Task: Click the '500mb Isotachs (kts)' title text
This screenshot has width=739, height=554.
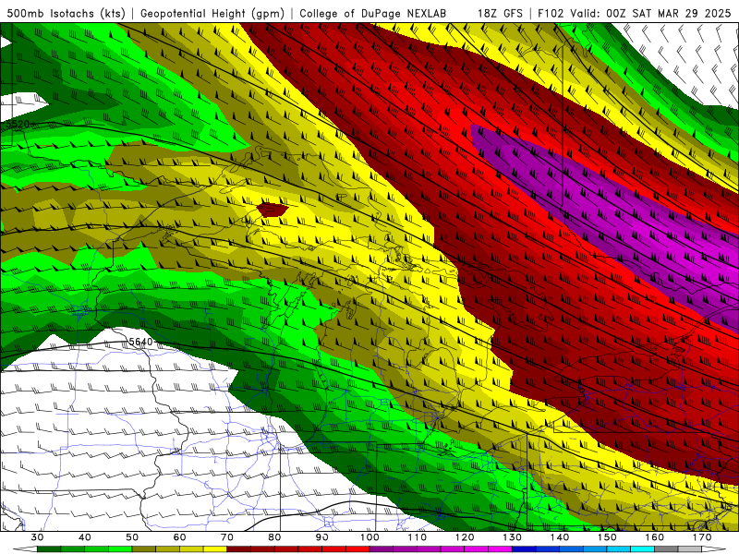Action: click(67, 13)
